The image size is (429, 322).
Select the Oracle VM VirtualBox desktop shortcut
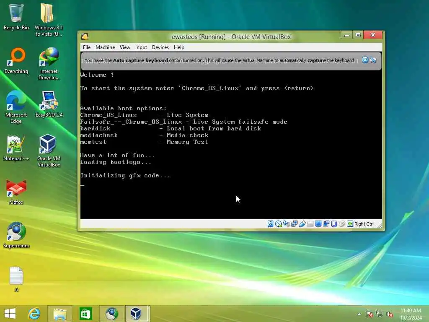coord(49,151)
